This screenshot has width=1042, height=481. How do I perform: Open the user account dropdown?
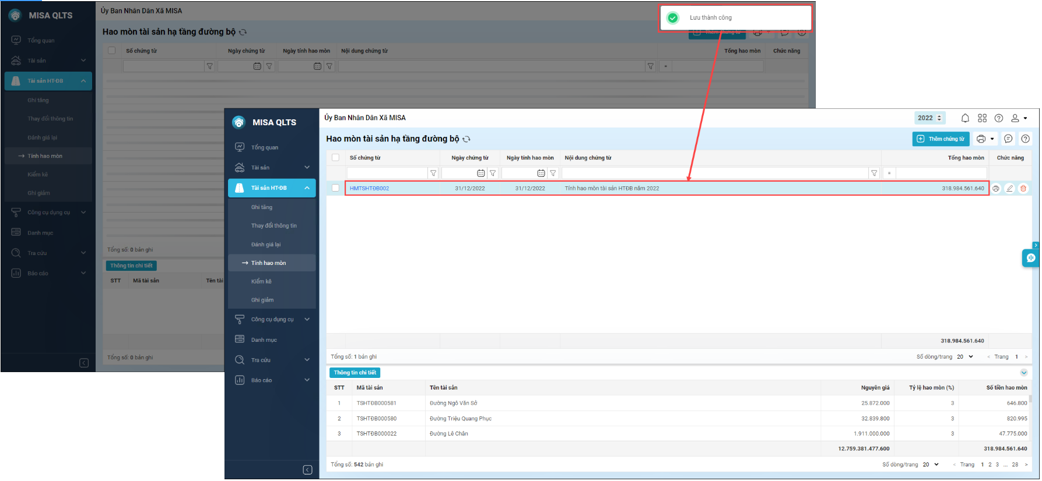(x=1019, y=118)
